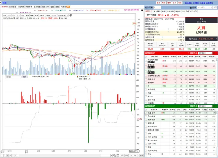Expand the page number list arrow after 6

[x=18, y=156]
